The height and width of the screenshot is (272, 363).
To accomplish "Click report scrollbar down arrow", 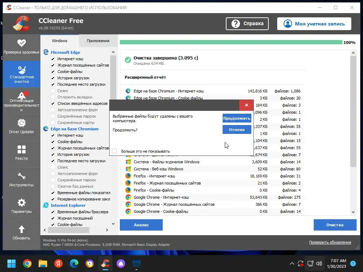I will click(x=353, y=212).
